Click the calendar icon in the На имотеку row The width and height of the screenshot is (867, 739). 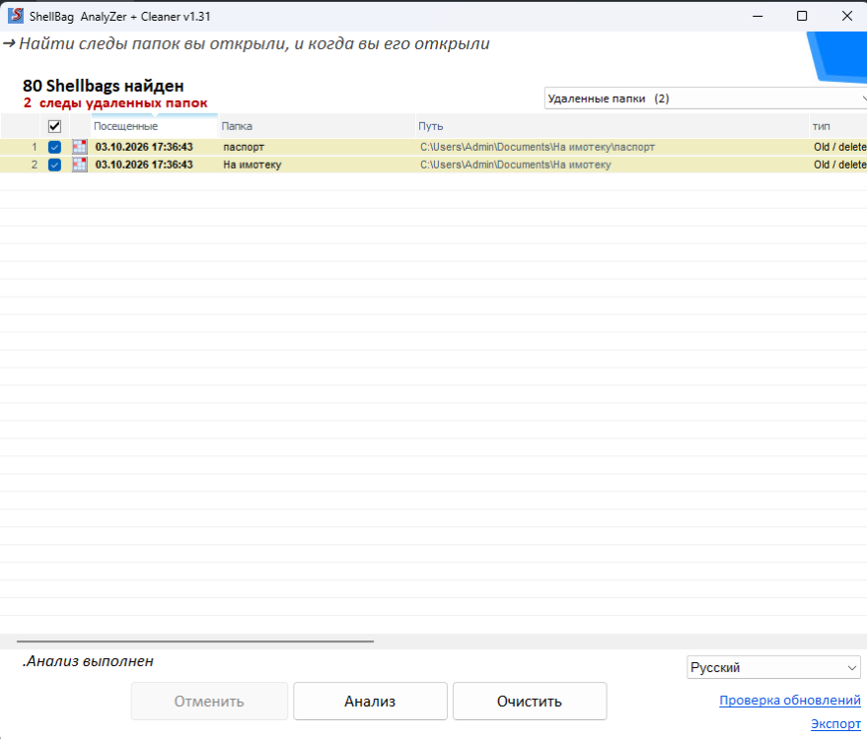point(80,165)
